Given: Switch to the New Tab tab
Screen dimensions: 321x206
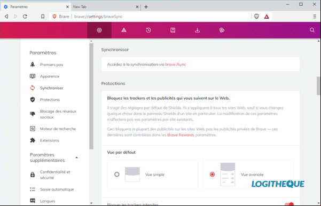Looking at the screenshot, I should 106,7.
